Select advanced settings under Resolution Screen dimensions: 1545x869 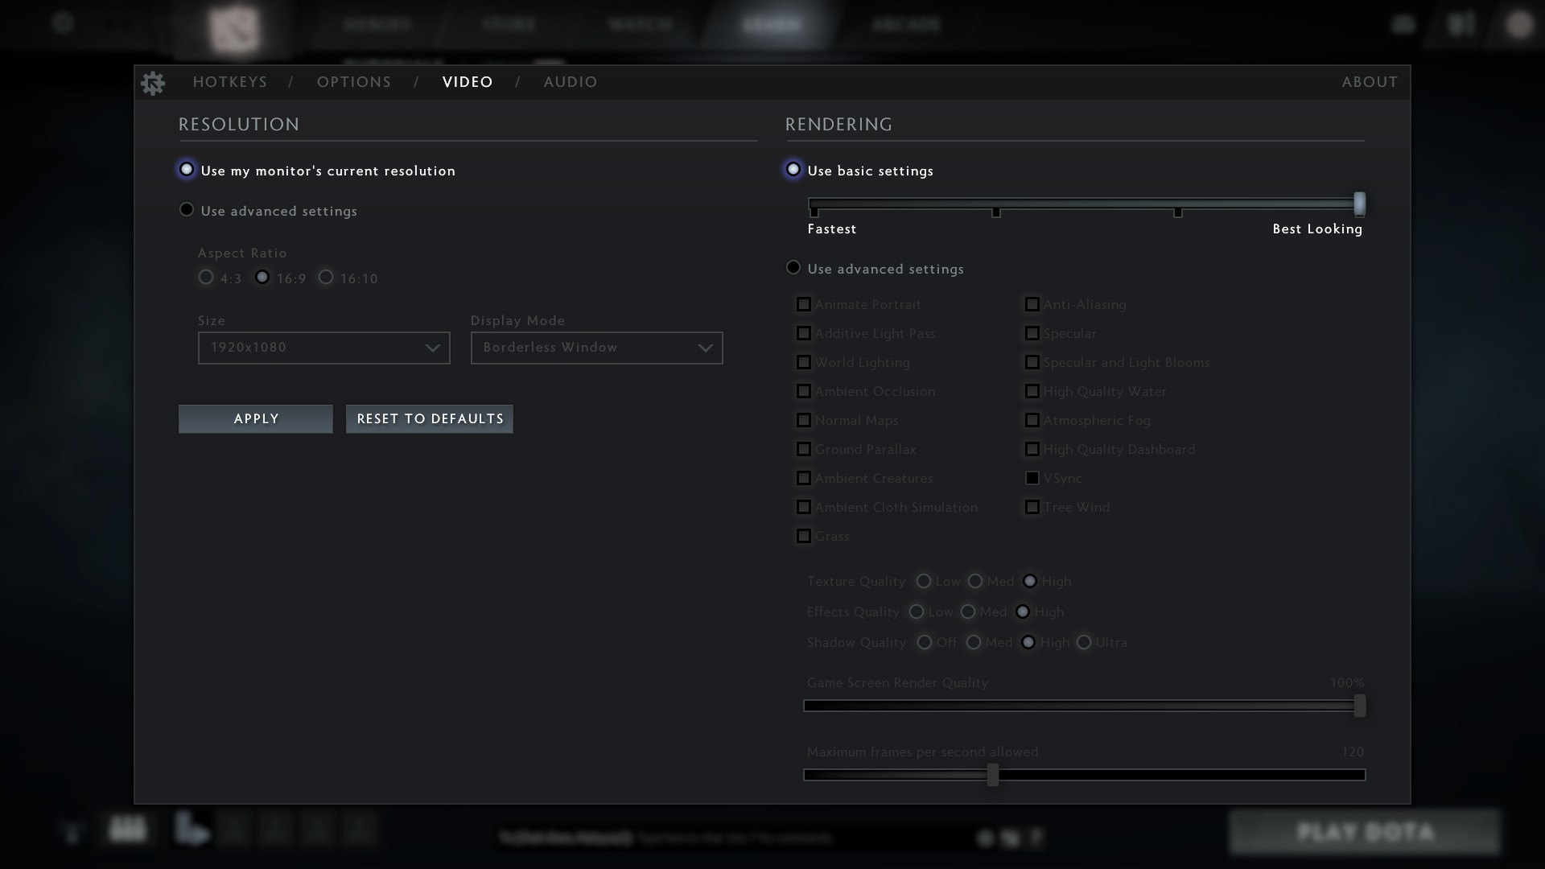point(187,210)
